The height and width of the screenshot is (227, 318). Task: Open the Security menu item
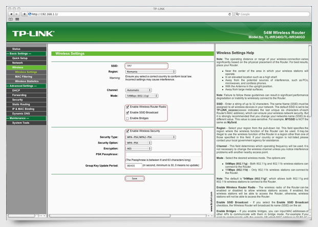point(26,100)
